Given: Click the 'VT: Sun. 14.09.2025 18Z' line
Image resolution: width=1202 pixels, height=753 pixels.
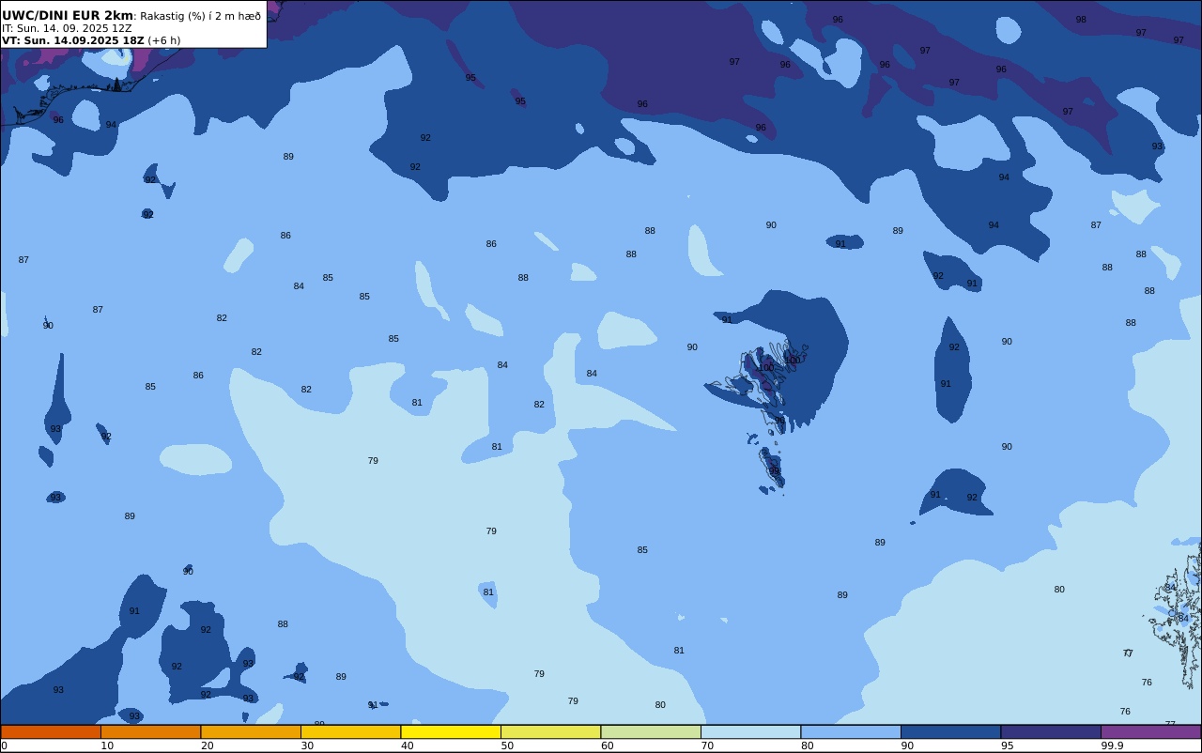Looking at the screenshot, I should tap(72, 40).
